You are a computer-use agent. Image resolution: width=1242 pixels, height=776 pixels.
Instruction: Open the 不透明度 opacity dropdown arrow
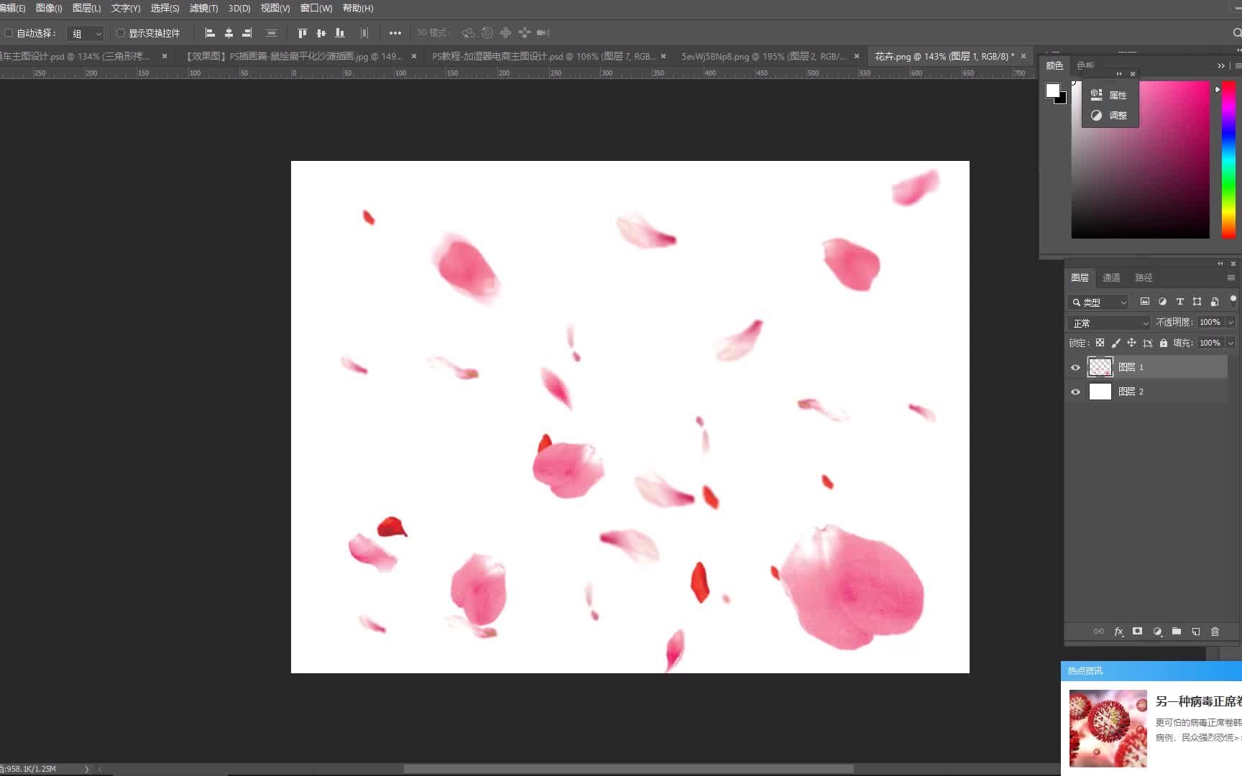click(x=1230, y=323)
